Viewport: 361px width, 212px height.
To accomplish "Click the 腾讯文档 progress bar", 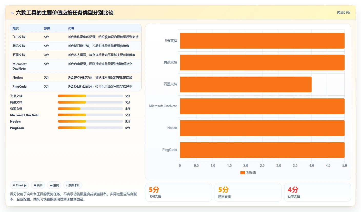I will coord(90,102).
